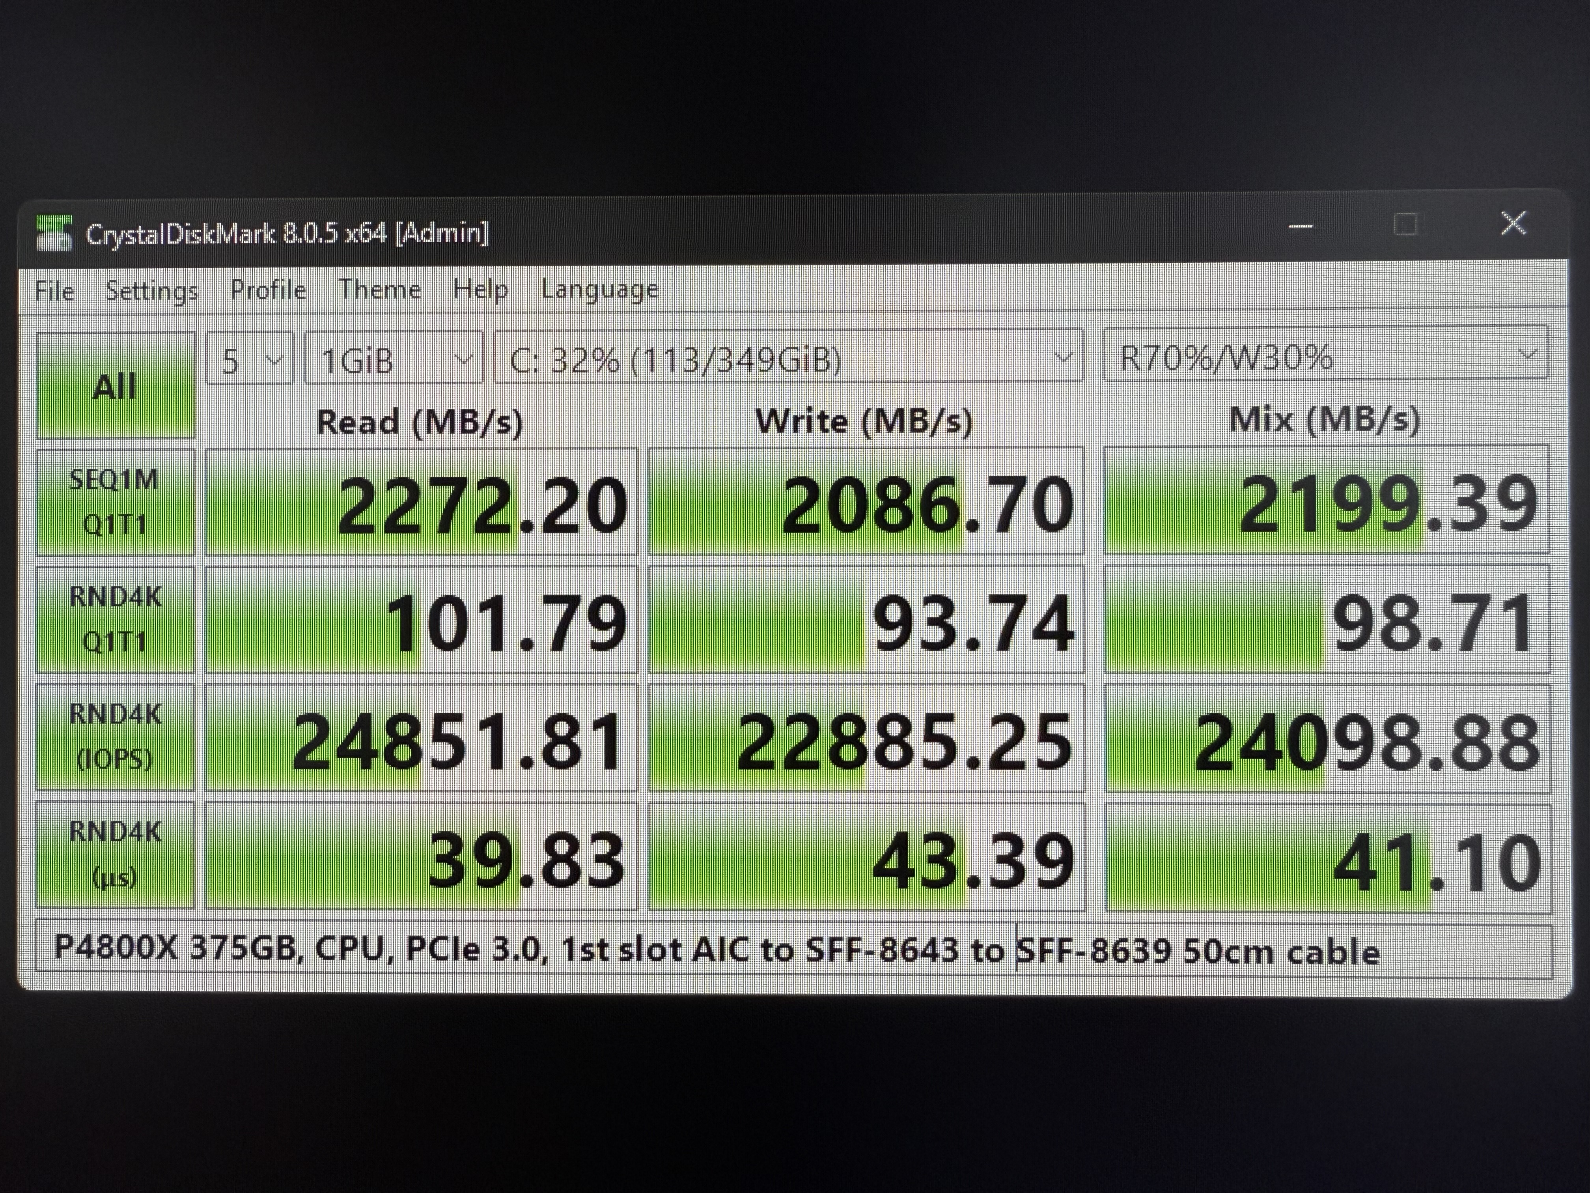Start the RND4K Q1T1 test
The height and width of the screenshot is (1193, 1590).
point(115,619)
